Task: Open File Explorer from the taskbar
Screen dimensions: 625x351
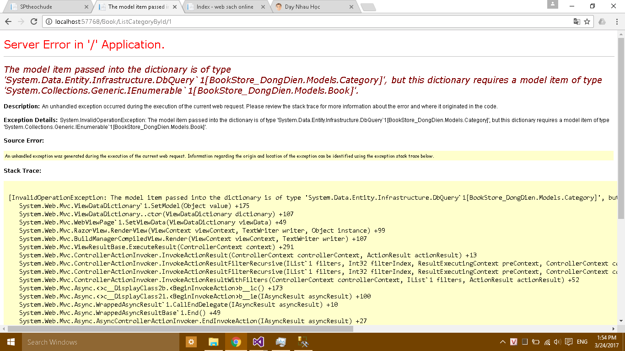Action: (213, 342)
